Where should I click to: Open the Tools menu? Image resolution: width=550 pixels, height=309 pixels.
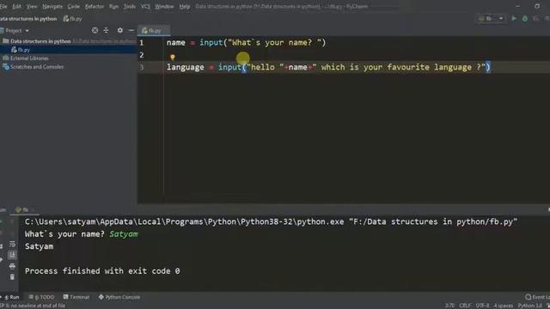click(x=130, y=6)
